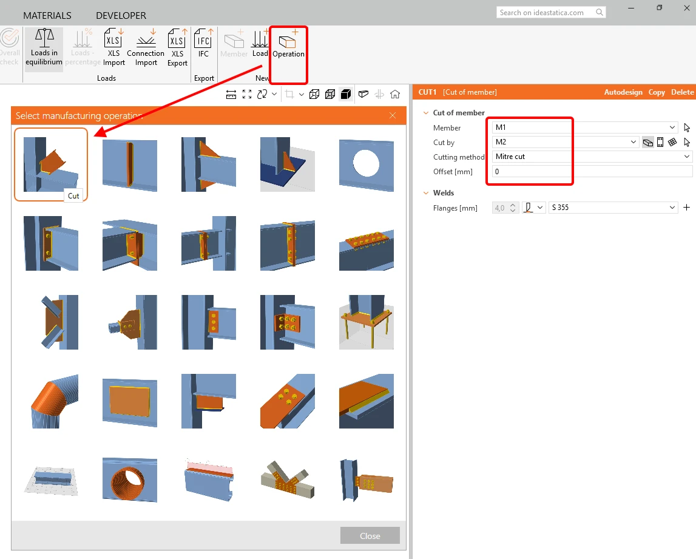Click the home view icon
Screen dimensions: 696x559
(x=395, y=94)
